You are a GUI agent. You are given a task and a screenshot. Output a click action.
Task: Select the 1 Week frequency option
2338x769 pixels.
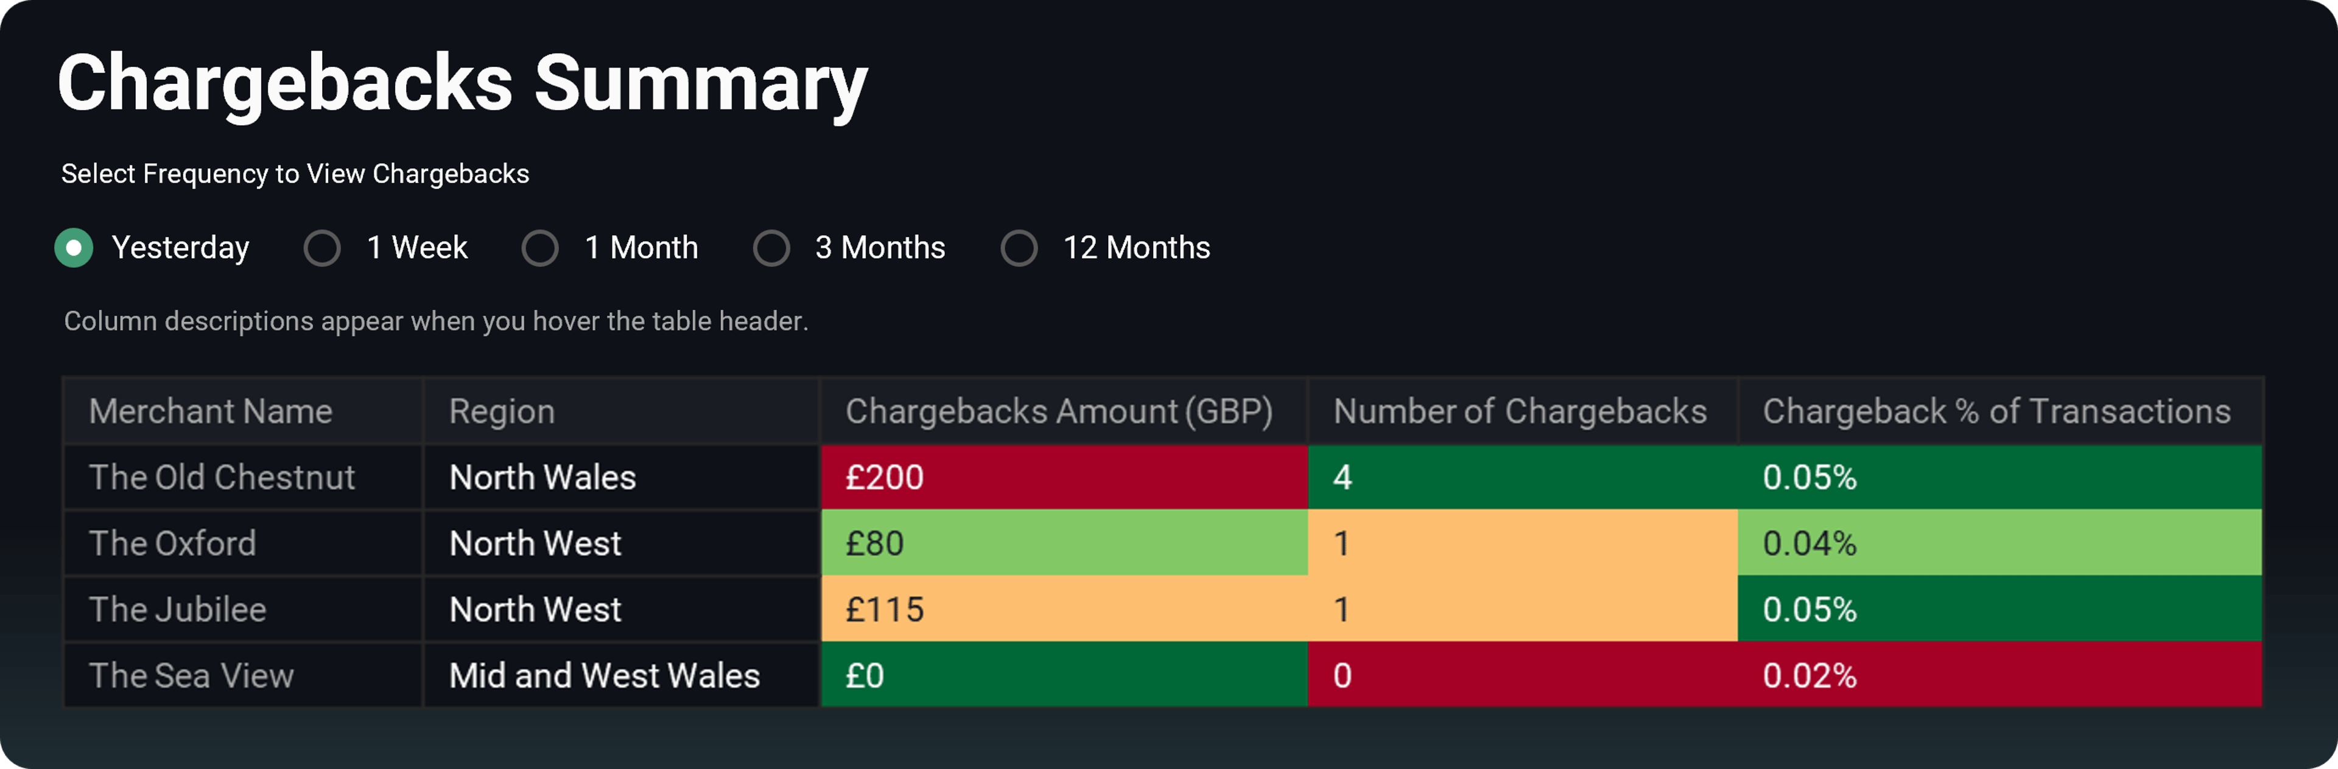tap(322, 248)
